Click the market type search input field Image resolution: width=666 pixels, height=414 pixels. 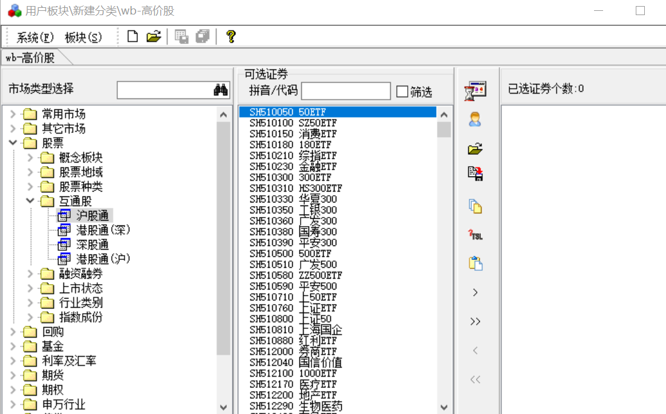click(x=165, y=89)
